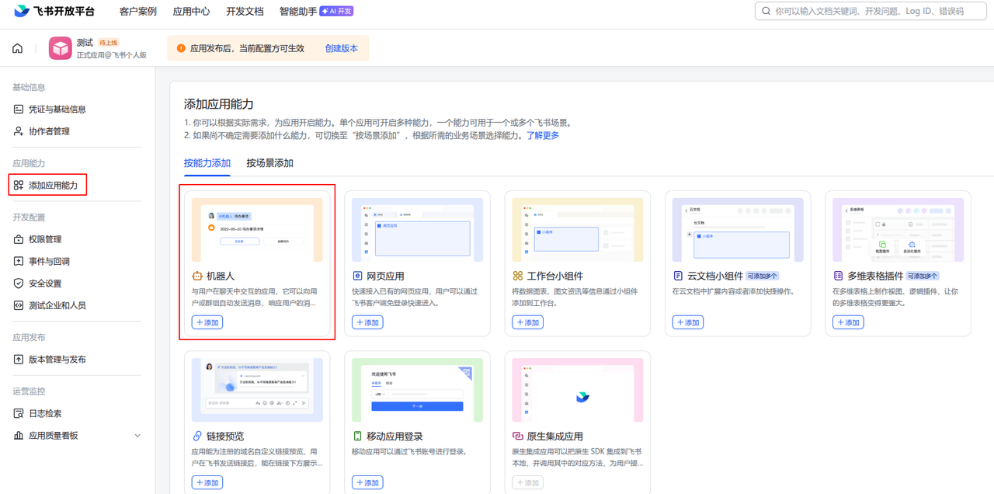The width and height of the screenshot is (994, 494).
Task: Switch to the 按场景添加 tab
Action: click(270, 163)
